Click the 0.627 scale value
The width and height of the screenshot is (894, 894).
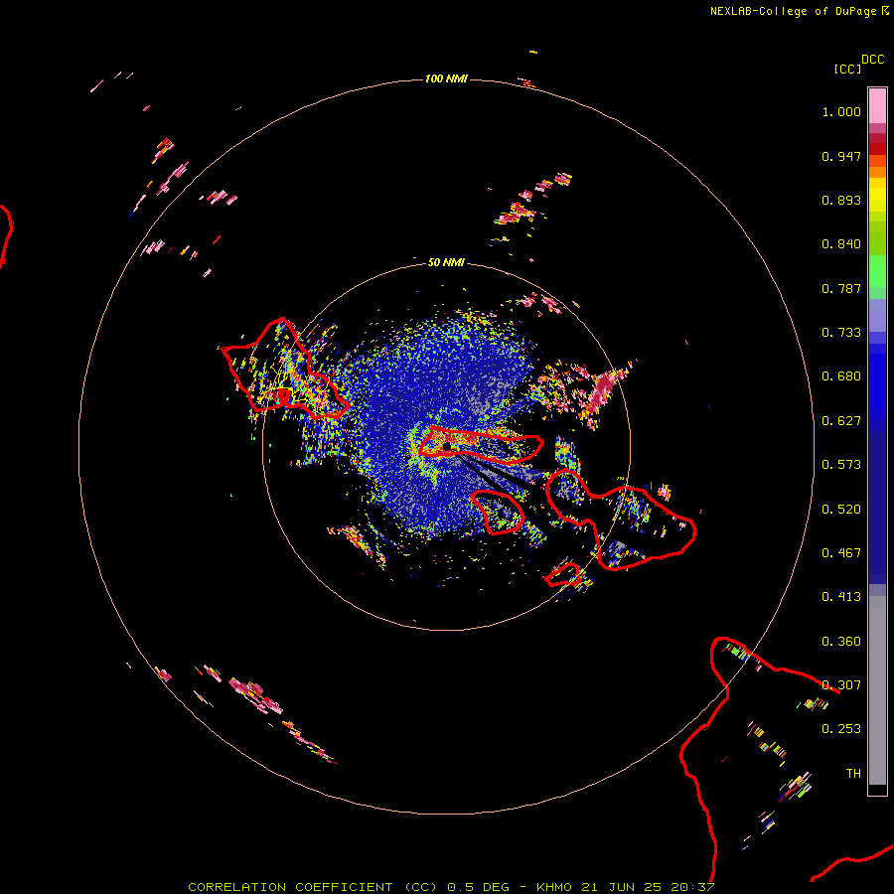(841, 421)
